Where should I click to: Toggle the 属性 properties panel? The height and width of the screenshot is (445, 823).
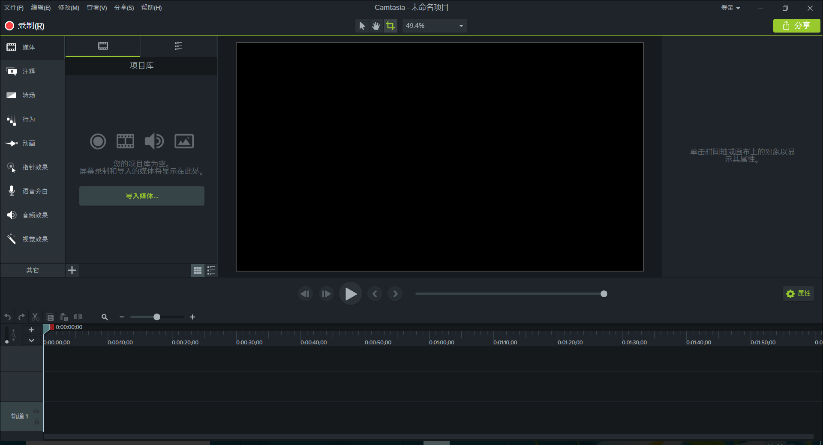coord(798,293)
